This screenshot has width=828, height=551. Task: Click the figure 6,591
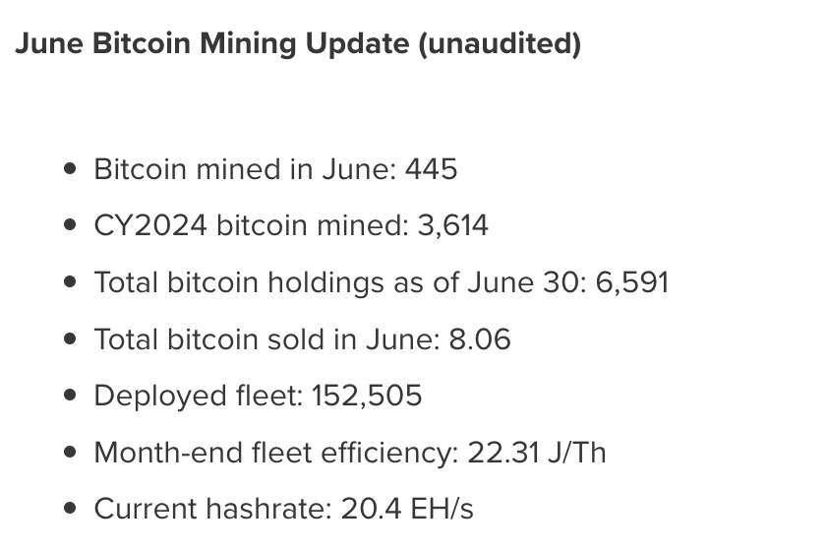(631, 283)
